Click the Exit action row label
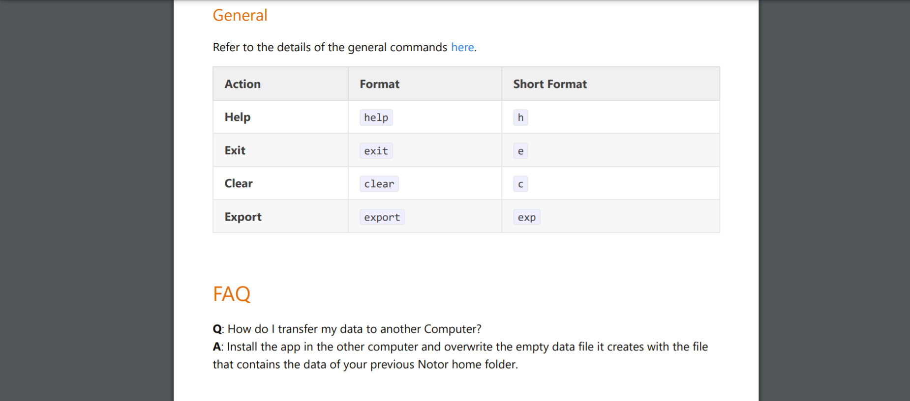This screenshot has height=401, width=910. coord(235,150)
